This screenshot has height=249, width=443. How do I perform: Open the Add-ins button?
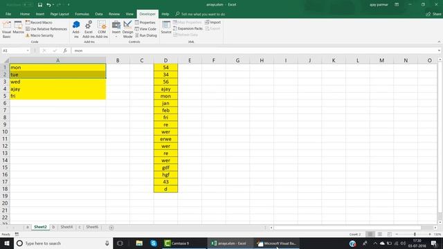click(76, 29)
